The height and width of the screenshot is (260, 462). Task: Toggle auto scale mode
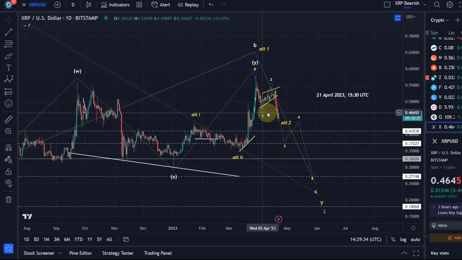click(415, 239)
